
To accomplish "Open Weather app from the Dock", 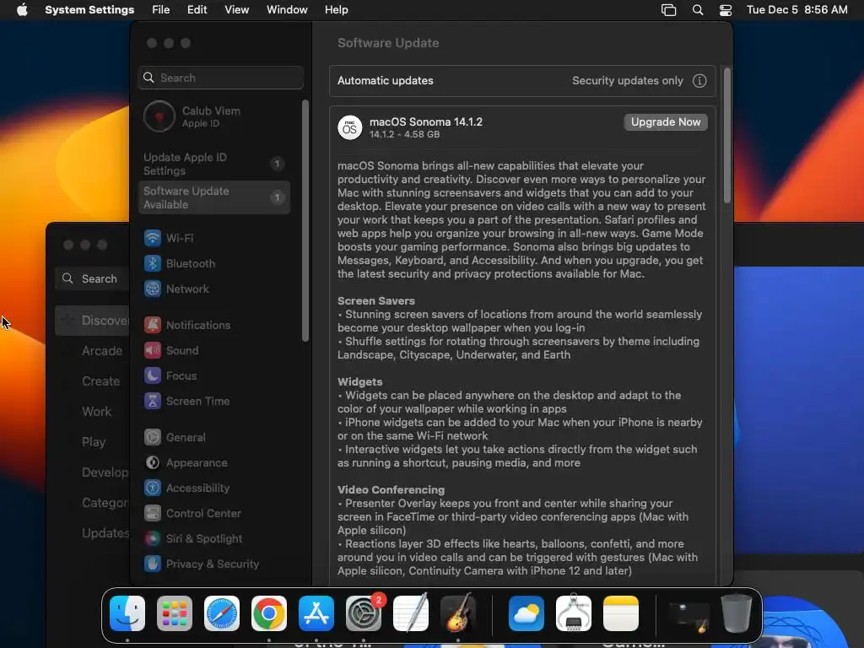I will pyautogui.click(x=526, y=613).
